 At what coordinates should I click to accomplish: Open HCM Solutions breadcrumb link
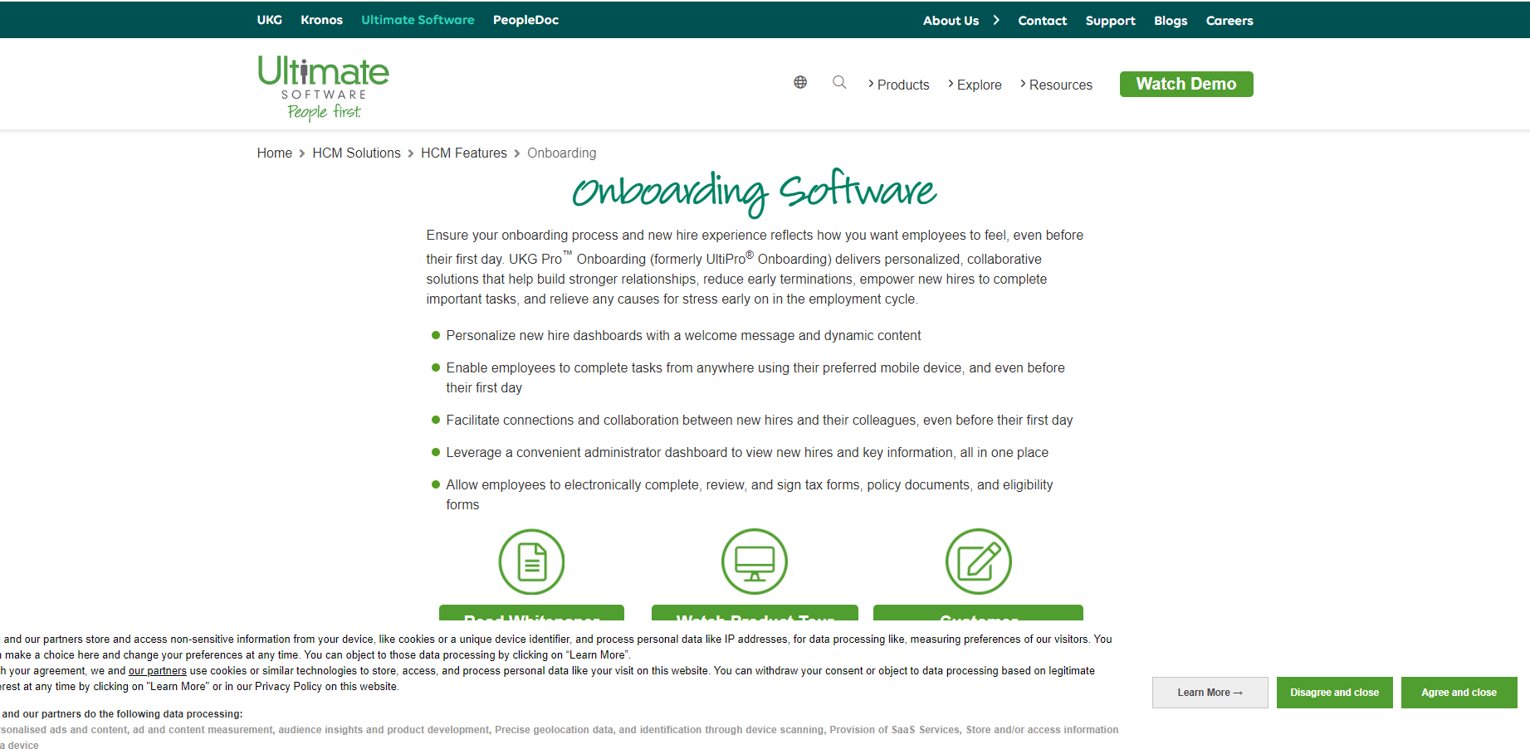(356, 153)
